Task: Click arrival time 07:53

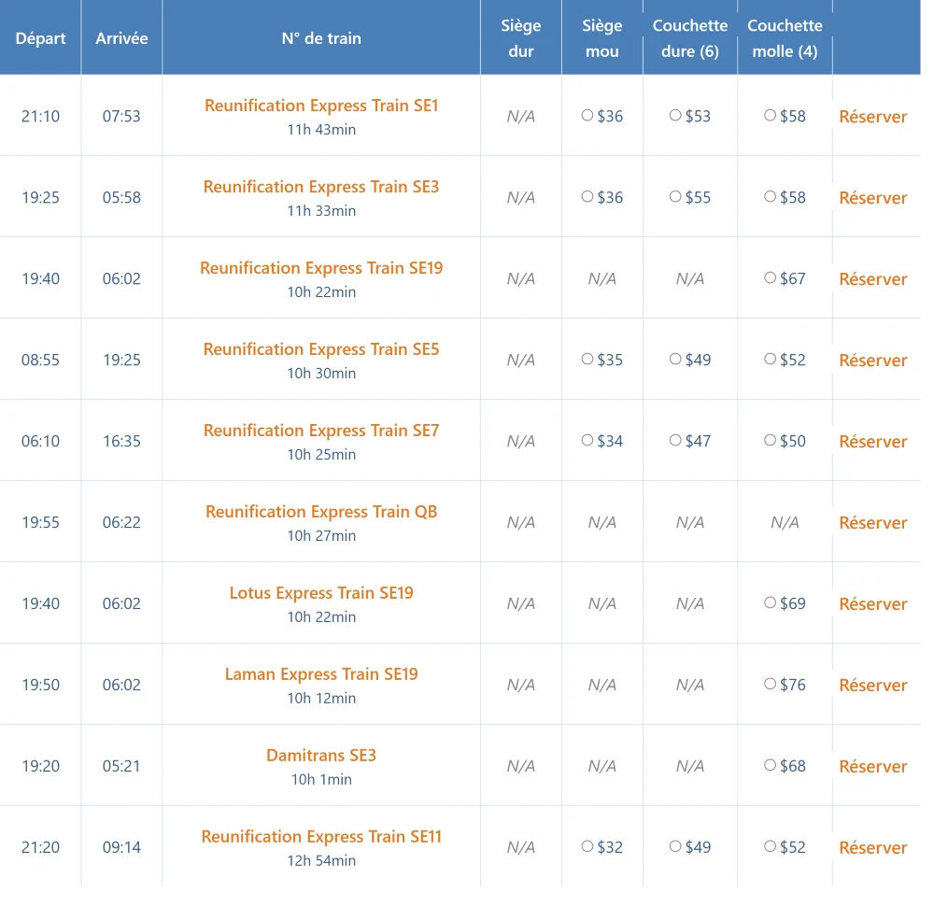Action: point(121,116)
